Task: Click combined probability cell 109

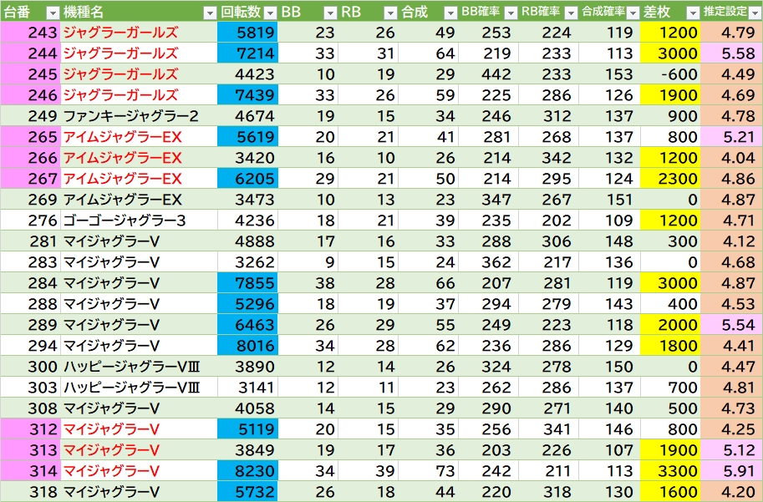Action: (x=609, y=221)
